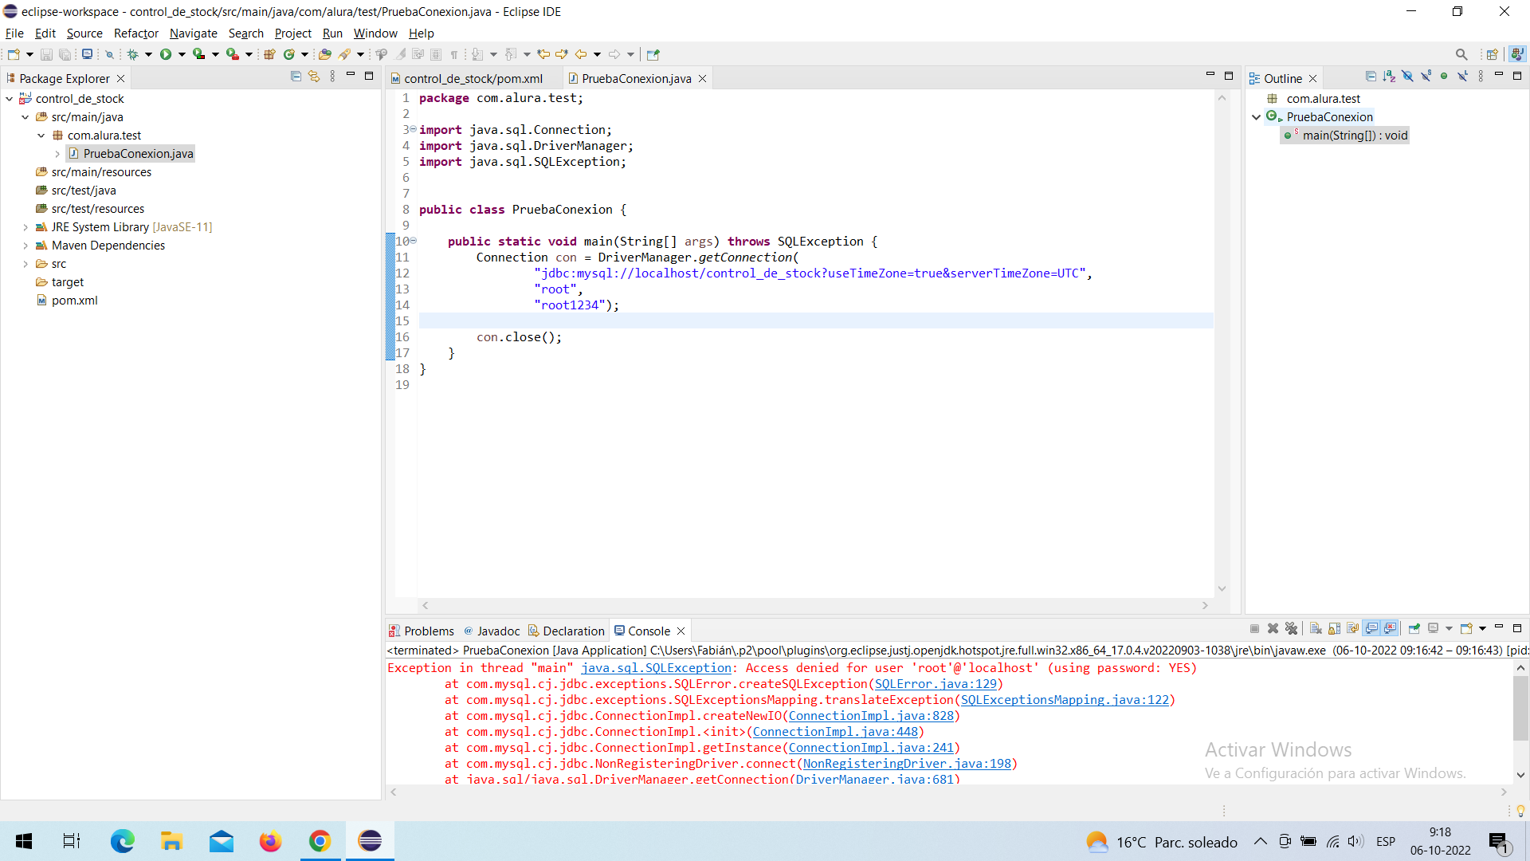Collapse PruebaConexion class in Outline
The width and height of the screenshot is (1530, 861).
(1257, 117)
